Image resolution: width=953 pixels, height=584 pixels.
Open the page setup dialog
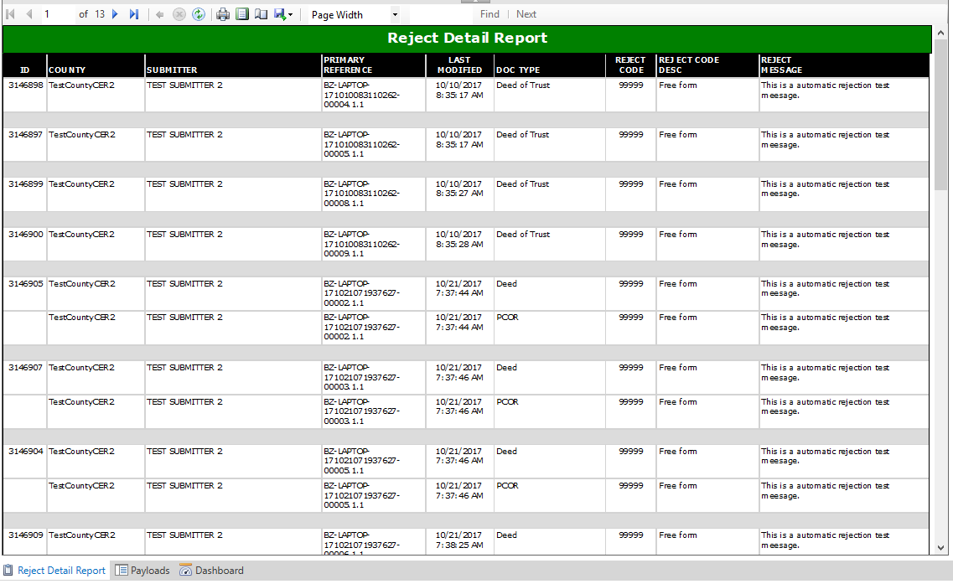coord(261,14)
